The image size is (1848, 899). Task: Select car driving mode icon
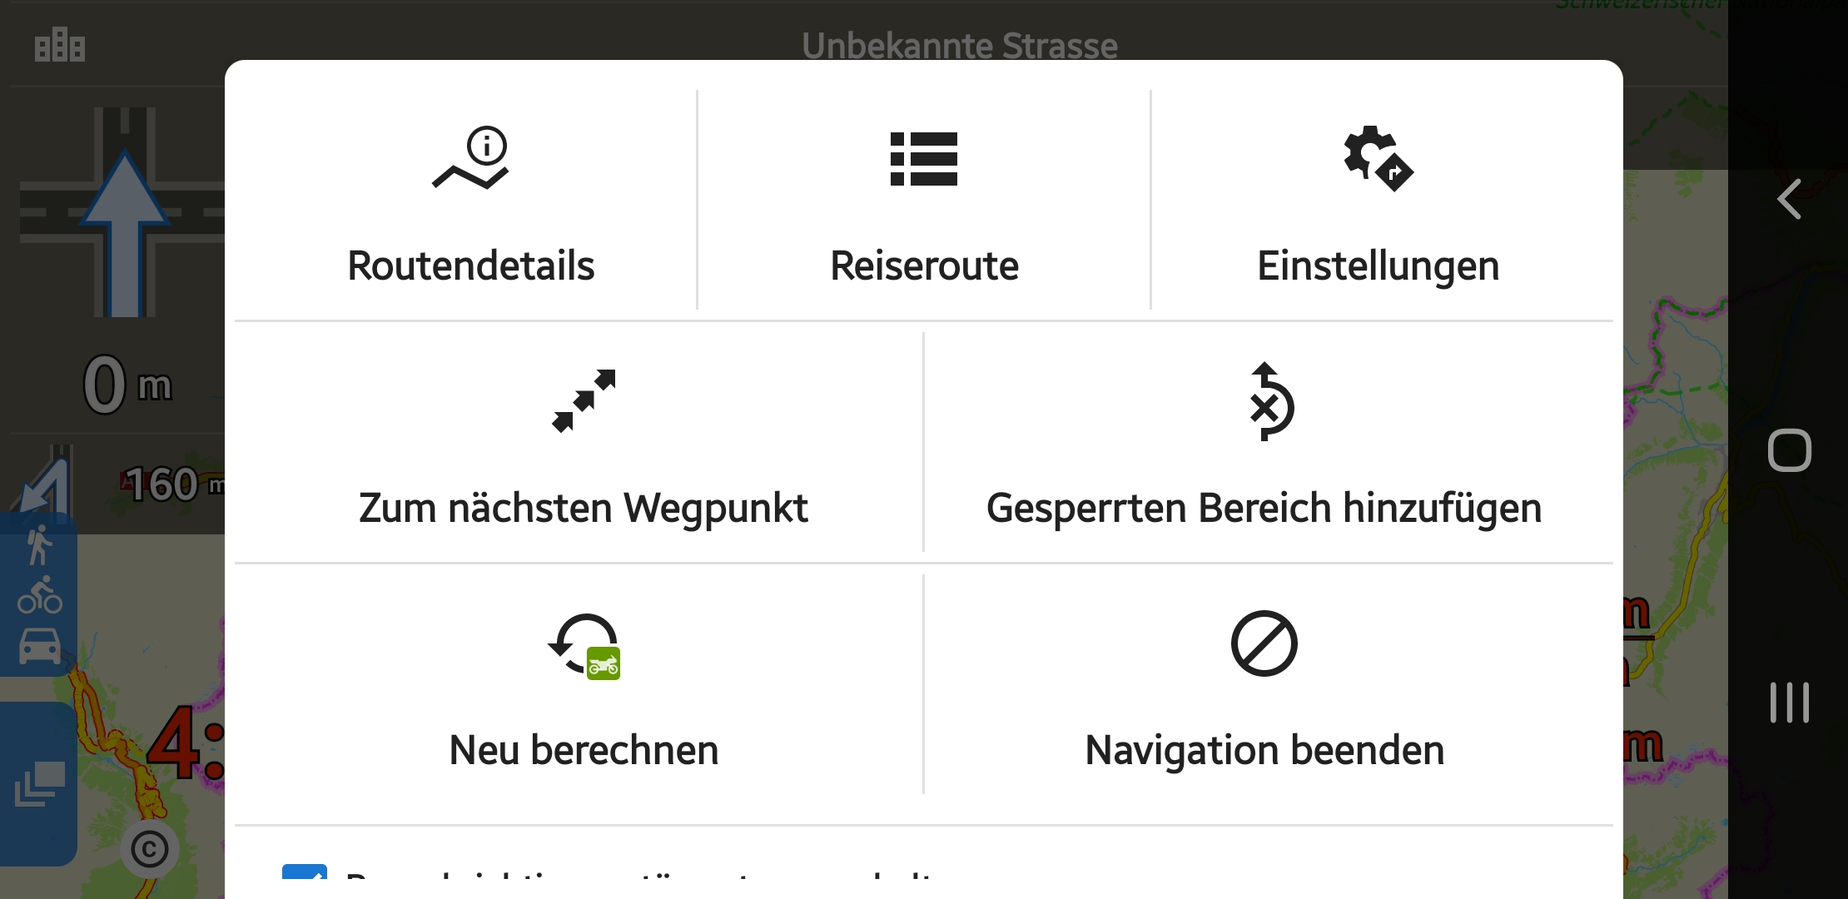39,645
